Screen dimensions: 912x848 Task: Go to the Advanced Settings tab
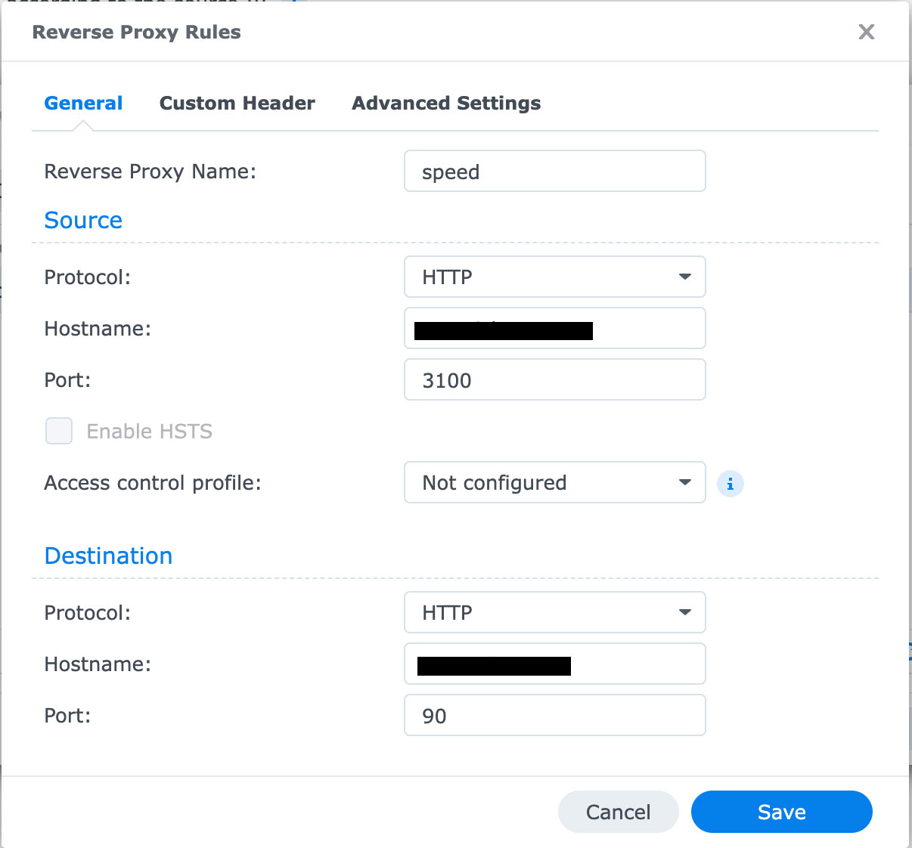pos(446,104)
